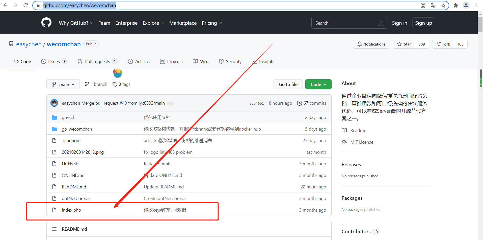483x240 pixels.
Task: Click the MIT License scales icon
Action: (x=344, y=142)
